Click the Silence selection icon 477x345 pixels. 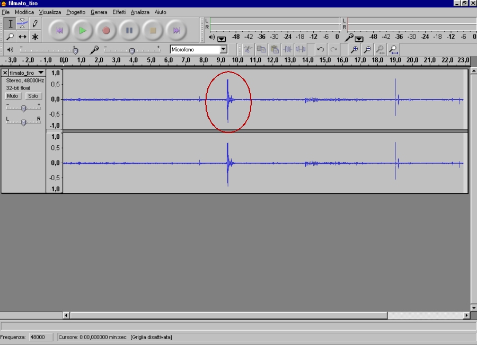301,49
